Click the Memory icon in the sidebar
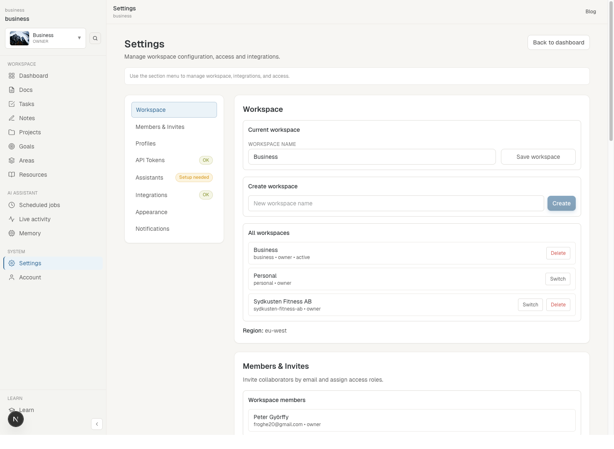This screenshot has height=449, width=614. coord(12,233)
